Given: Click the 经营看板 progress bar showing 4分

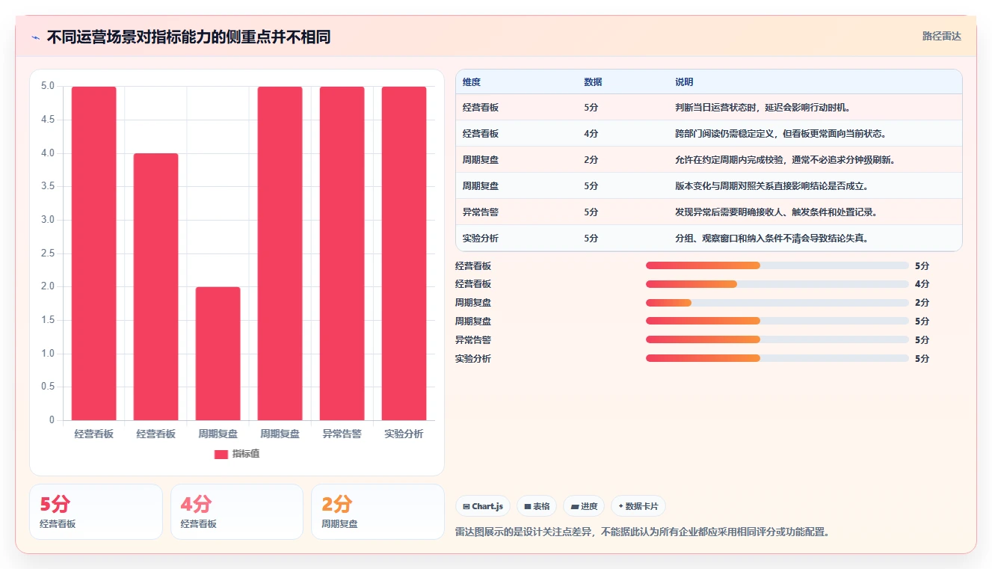Looking at the screenshot, I should (x=777, y=284).
